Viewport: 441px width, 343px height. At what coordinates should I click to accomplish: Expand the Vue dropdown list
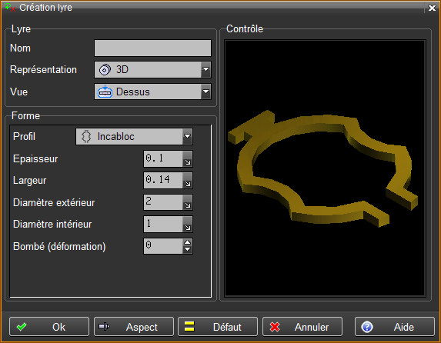[205, 92]
